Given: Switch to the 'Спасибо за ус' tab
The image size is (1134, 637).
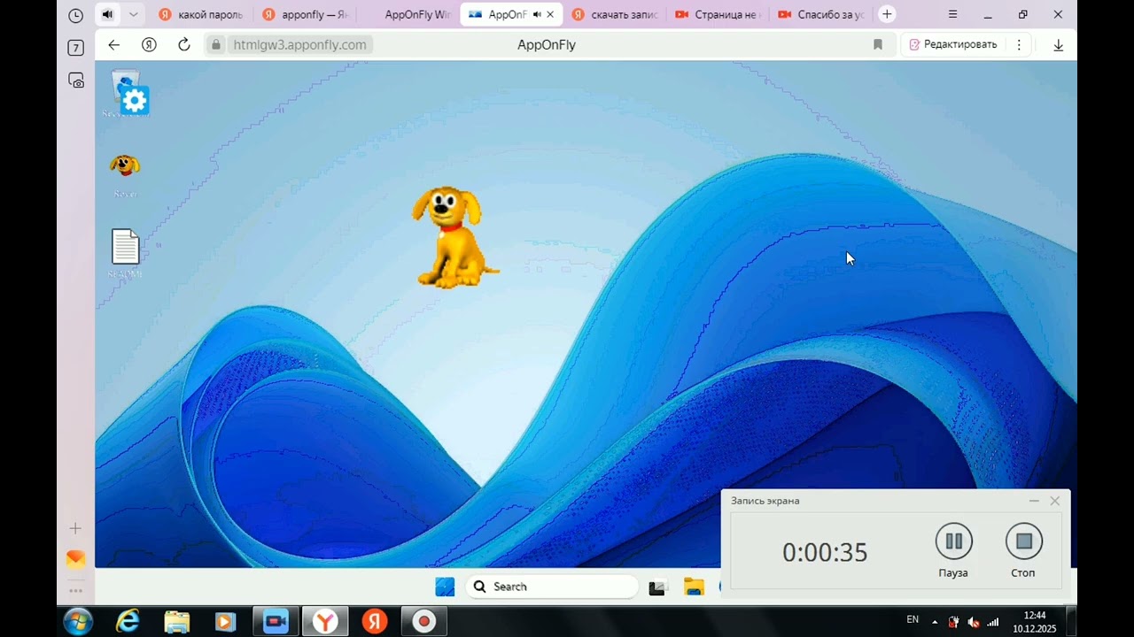Looking at the screenshot, I should click(821, 14).
